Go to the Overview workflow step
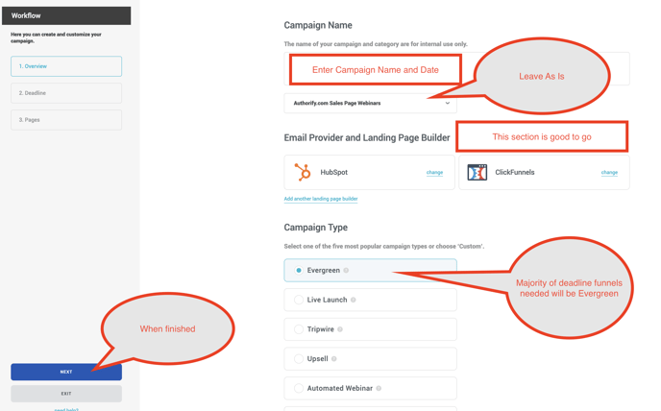Screen dimensions: 661x411 coord(66,66)
